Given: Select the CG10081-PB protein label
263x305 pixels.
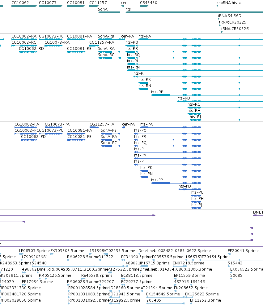Looking at the screenshot, I should [x=79, y=137].
